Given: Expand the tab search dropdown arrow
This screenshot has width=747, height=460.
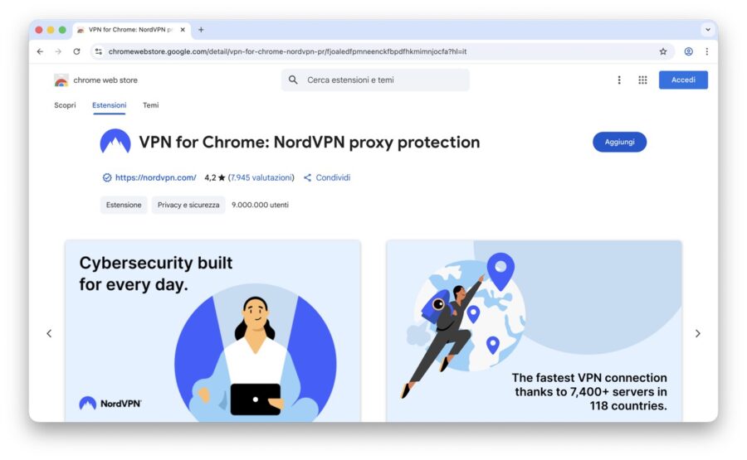Looking at the screenshot, I should [x=708, y=30].
